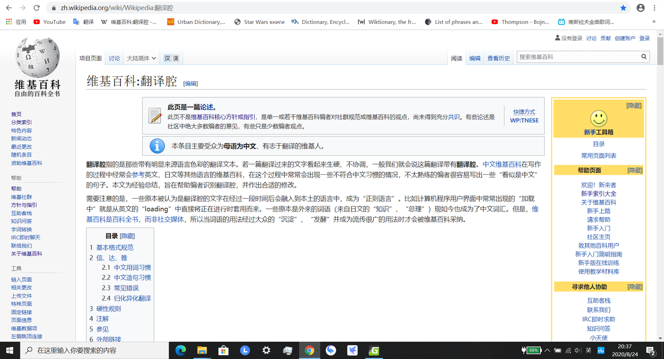664x359 pixels.
Task: Open Windows Settings gear in taskbar
Action: 266,350
